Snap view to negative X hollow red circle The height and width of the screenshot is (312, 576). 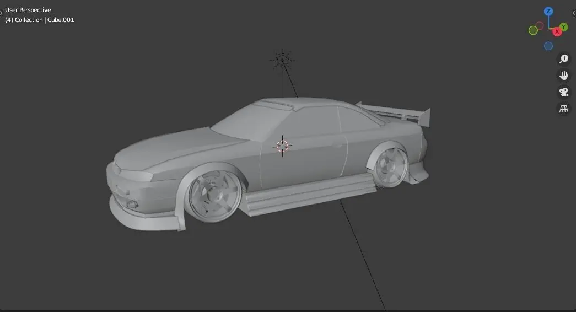click(539, 25)
